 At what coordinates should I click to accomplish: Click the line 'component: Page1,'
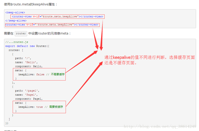[x=29, y=99]
